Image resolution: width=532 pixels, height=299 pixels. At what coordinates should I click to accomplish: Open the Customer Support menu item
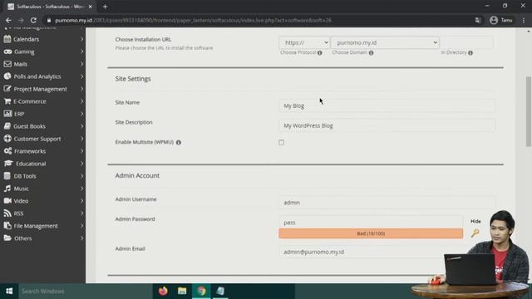tap(37, 139)
